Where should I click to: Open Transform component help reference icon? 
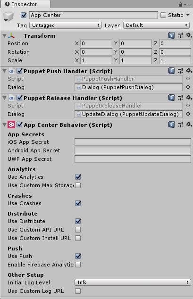point(171,35)
